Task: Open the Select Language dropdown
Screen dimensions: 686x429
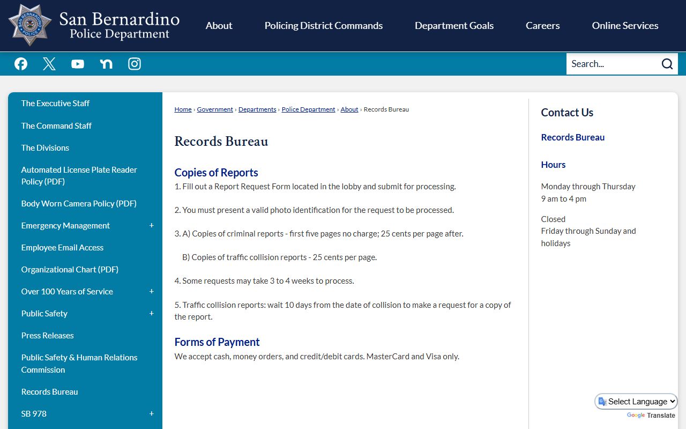Action: coord(636,402)
